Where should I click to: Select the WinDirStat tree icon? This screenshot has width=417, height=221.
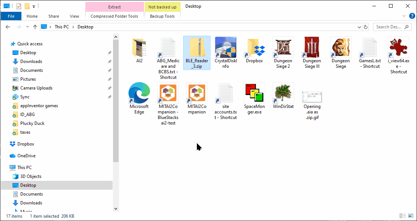coord(283,93)
